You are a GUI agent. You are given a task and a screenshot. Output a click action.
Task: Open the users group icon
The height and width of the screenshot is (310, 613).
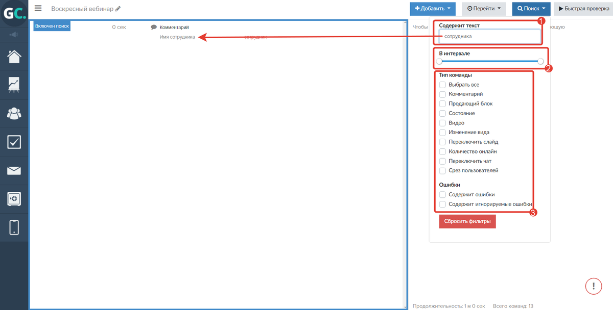coord(14,113)
